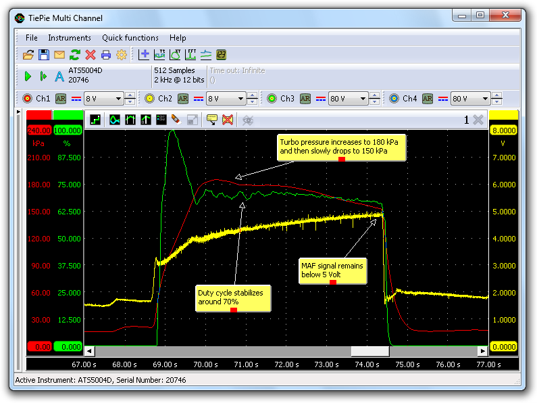Toggle Ch3 auto ranging AR button

(305, 99)
